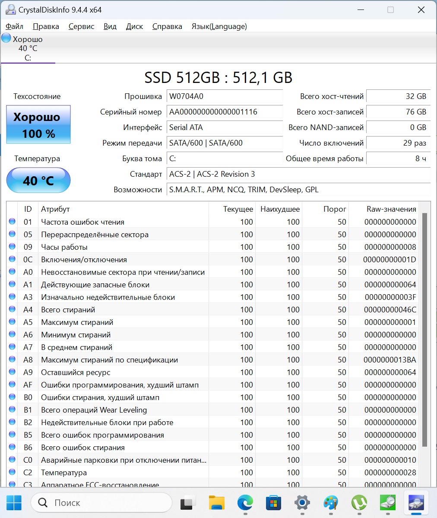The height and width of the screenshot is (518, 437).
Task: Open the Справка menu
Action: click(x=167, y=26)
